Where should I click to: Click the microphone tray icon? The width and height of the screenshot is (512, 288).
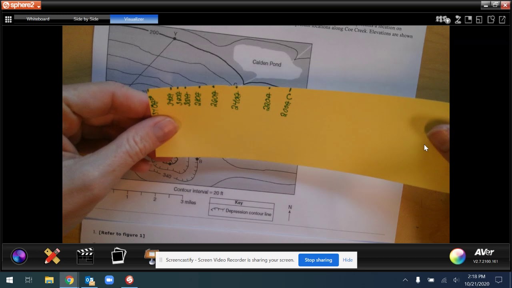418,280
